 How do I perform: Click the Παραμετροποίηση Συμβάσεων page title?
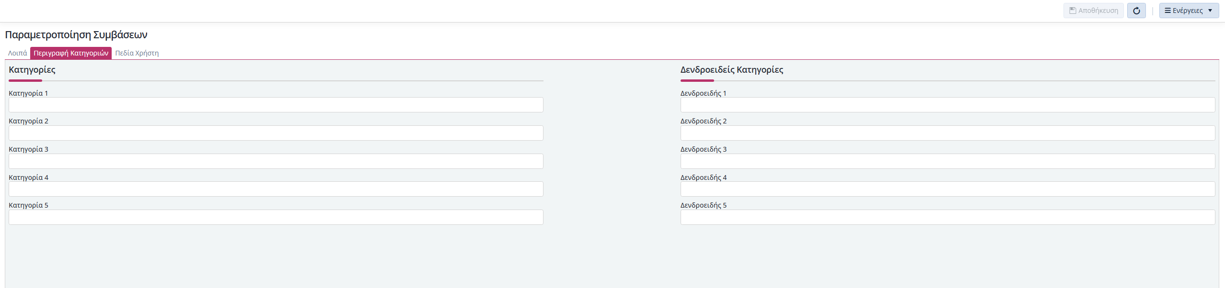[76, 35]
